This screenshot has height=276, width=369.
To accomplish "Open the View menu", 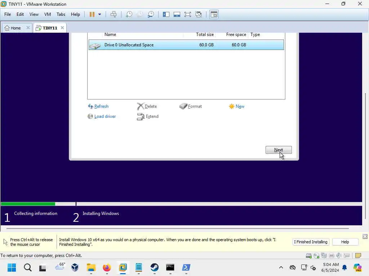I will click(x=34, y=14).
